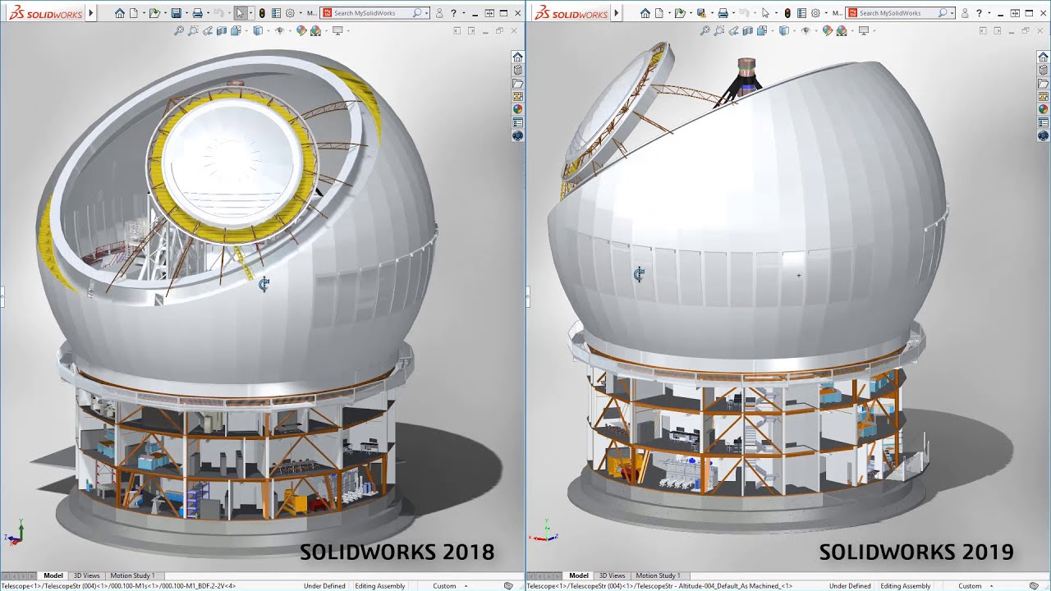1051x591 pixels.
Task: Expand menu arrow beside left SOLIDWORKS logo
Action: pos(91,13)
